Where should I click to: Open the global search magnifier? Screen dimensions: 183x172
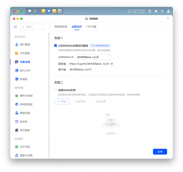(x=162, y=11)
